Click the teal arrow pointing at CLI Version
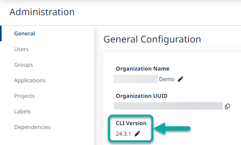The height and width of the screenshot is (145, 241). pos(172,128)
